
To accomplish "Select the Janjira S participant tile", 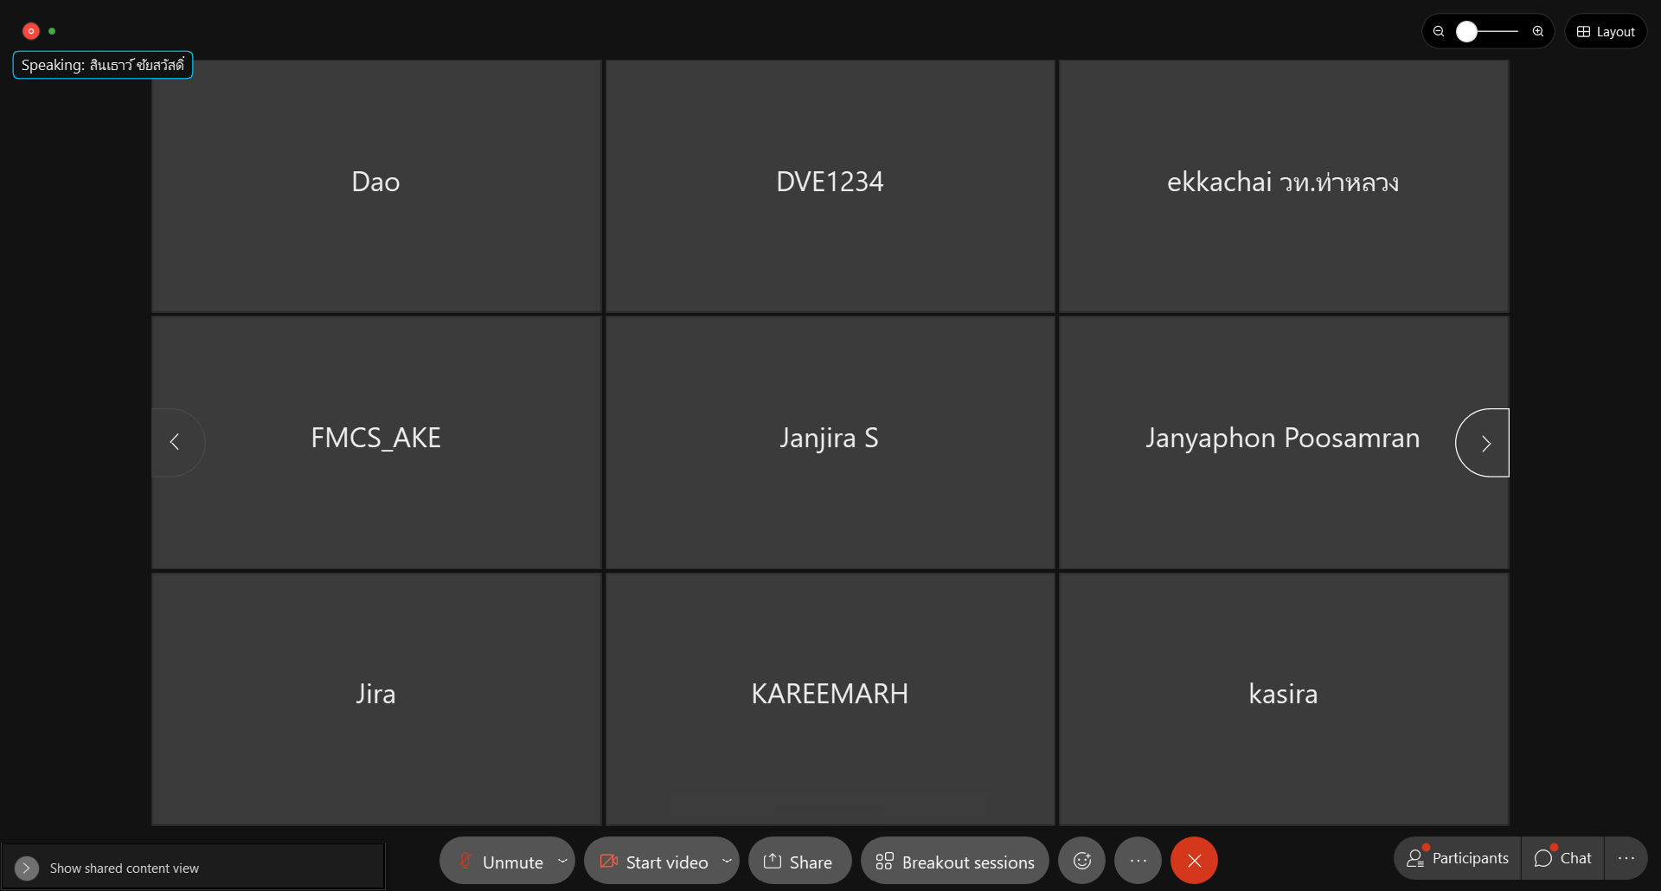I will (830, 442).
